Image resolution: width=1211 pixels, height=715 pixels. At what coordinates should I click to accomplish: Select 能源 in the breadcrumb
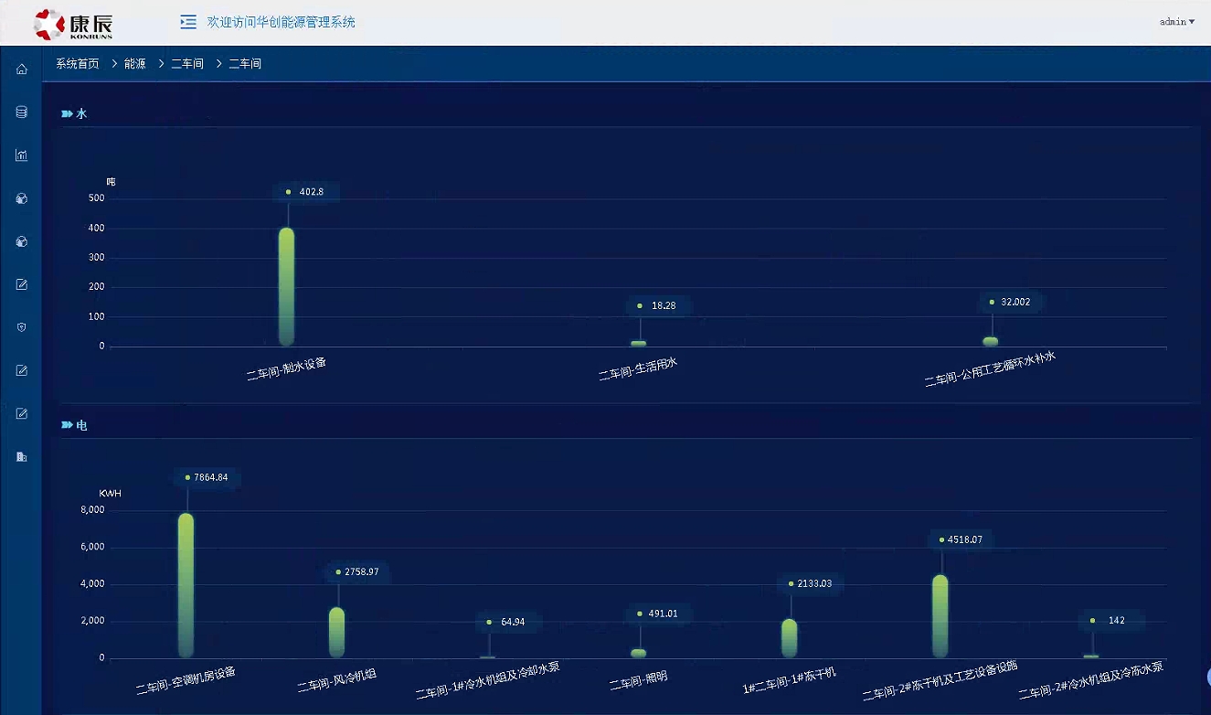click(135, 64)
